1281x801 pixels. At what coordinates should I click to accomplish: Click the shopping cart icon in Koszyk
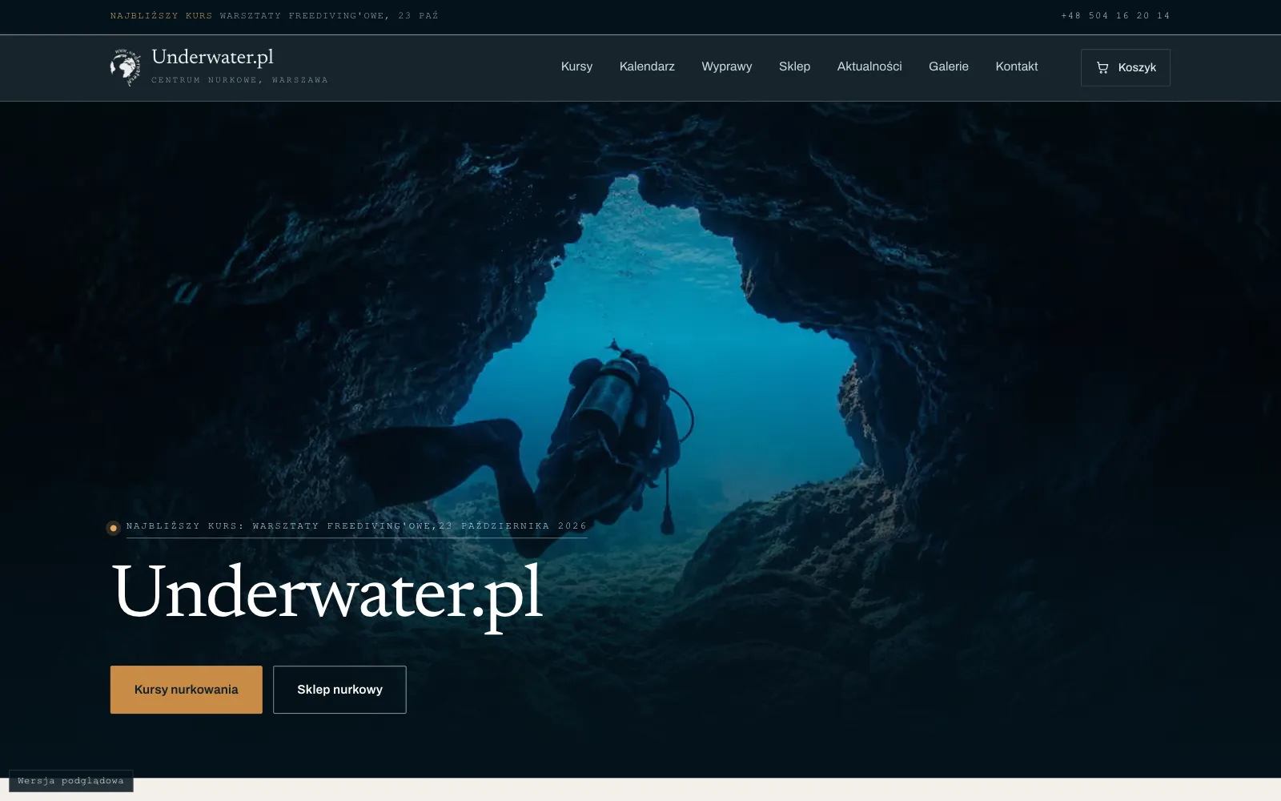1102,67
